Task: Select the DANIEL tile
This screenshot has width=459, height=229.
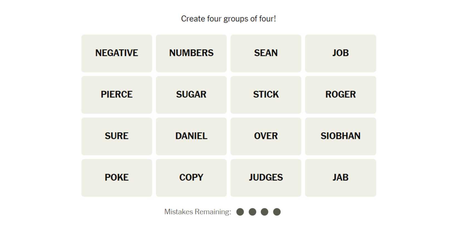Action: tap(191, 136)
